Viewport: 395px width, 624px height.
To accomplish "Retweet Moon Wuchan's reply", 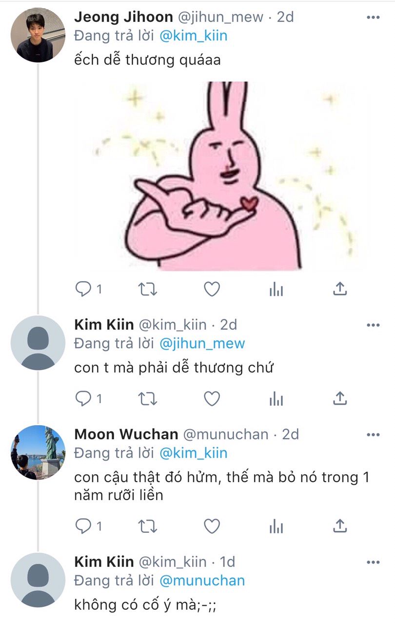I will (x=148, y=526).
